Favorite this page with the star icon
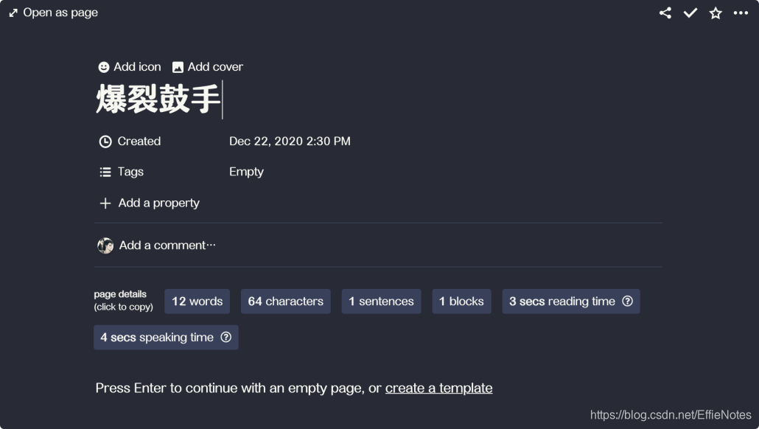 (715, 13)
